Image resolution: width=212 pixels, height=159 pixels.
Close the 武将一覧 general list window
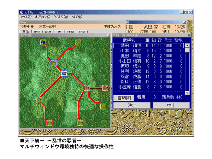[189, 35]
